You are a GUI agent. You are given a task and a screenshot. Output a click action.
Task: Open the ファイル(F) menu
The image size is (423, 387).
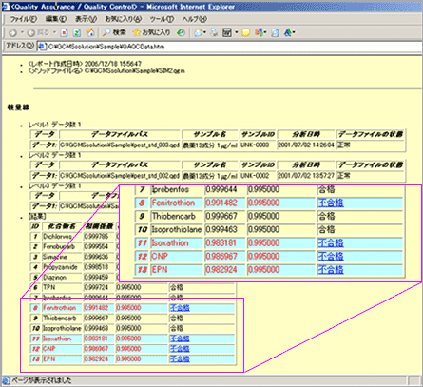pos(24,19)
